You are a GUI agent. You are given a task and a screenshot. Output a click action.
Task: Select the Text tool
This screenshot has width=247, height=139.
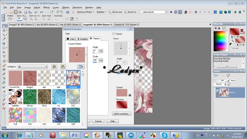point(4,91)
